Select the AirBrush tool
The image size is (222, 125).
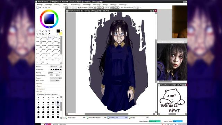[45, 38]
